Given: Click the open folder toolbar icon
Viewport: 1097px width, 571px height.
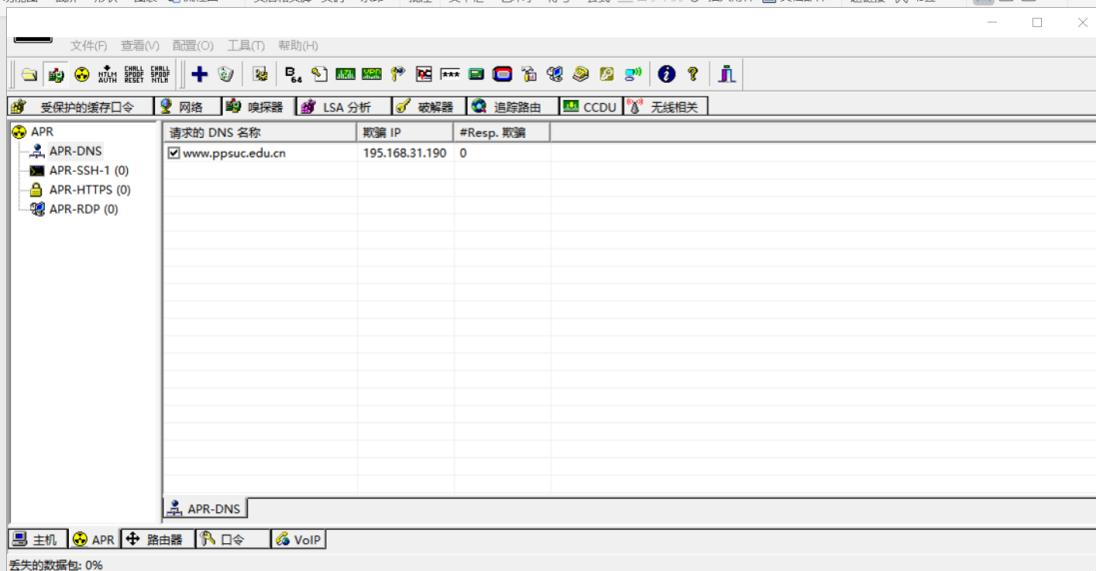Looking at the screenshot, I should pos(29,74).
